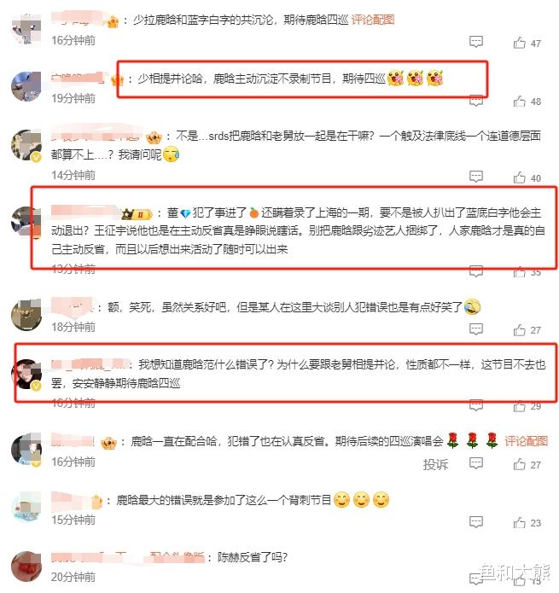Click the crown badge beside 不是...srds comment
This screenshot has width=559, height=593.
point(154,137)
